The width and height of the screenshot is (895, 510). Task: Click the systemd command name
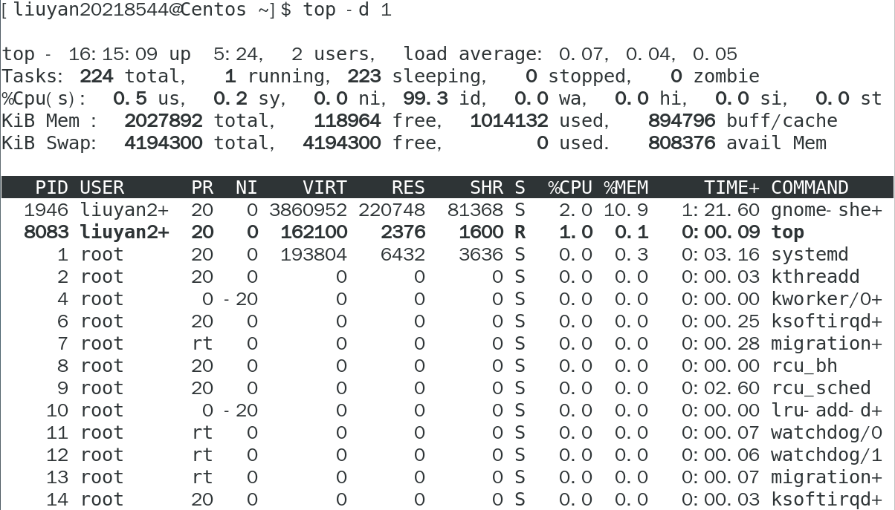pos(810,255)
